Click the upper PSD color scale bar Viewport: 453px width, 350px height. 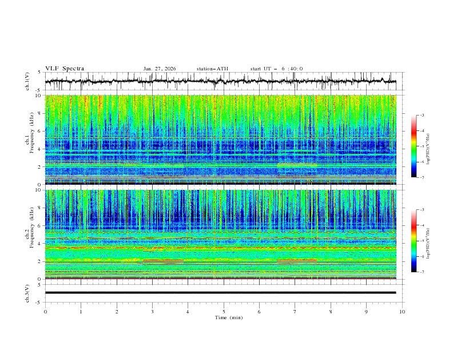pyautogui.click(x=414, y=146)
